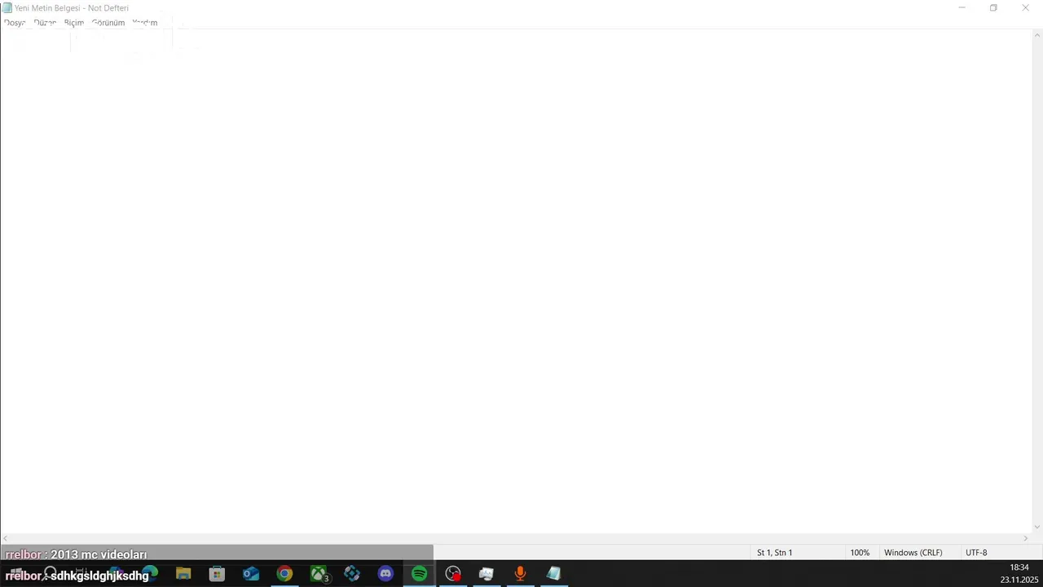Open File Explorer from the taskbar
The height and width of the screenshot is (587, 1043).
[x=183, y=574]
